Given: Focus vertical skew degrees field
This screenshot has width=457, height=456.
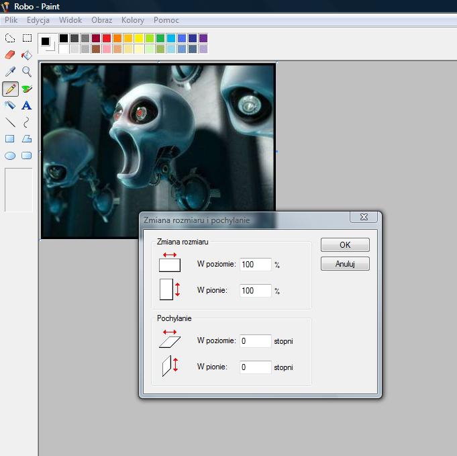Looking at the screenshot, I should [256, 367].
